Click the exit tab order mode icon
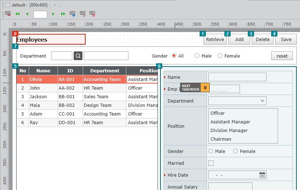Screen dimensions: 300x190 (83, 14)
